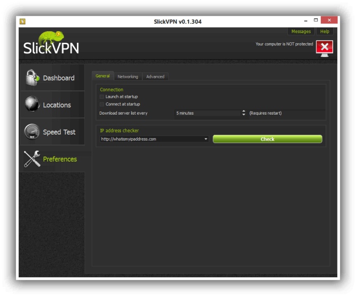Click 'Your computer is NOT protected' status text

tap(284, 44)
